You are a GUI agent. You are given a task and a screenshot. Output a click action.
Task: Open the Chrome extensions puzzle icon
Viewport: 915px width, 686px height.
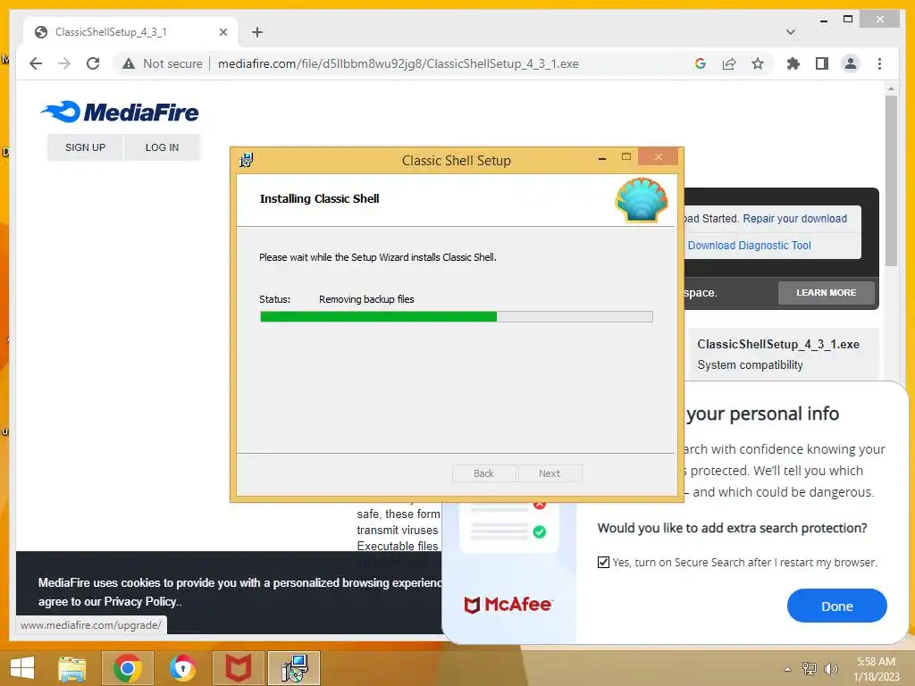coord(793,63)
